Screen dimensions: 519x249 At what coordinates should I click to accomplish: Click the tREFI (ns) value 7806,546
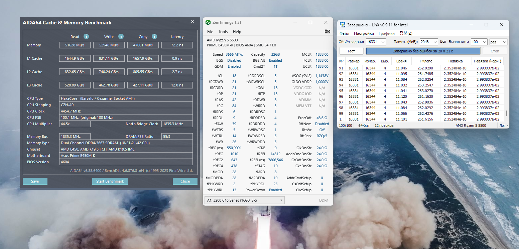[x=275, y=160]
